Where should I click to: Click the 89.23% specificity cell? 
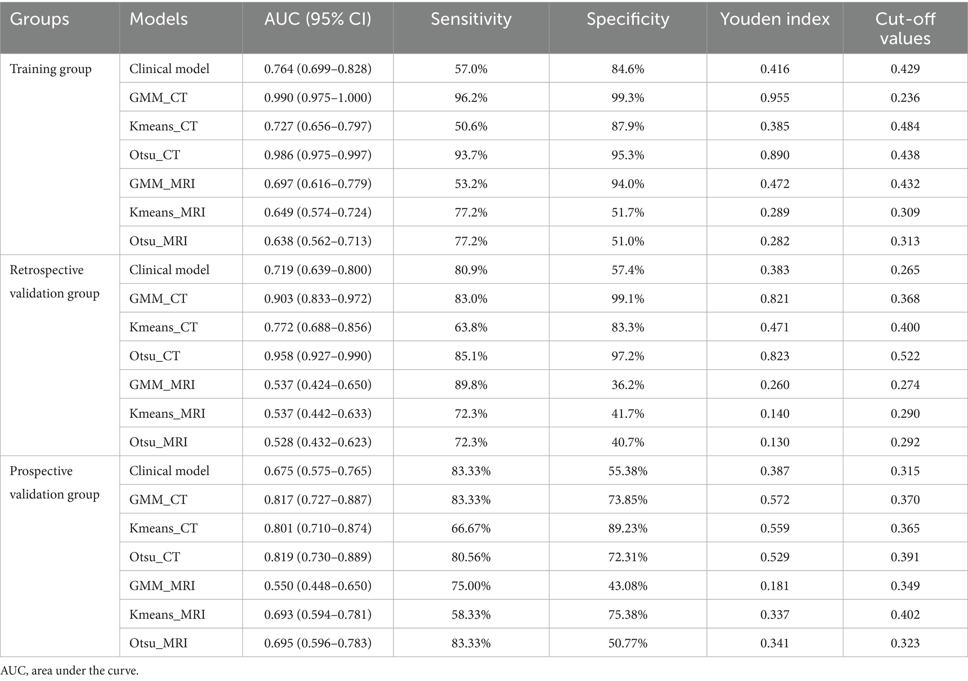coord(628,528)
